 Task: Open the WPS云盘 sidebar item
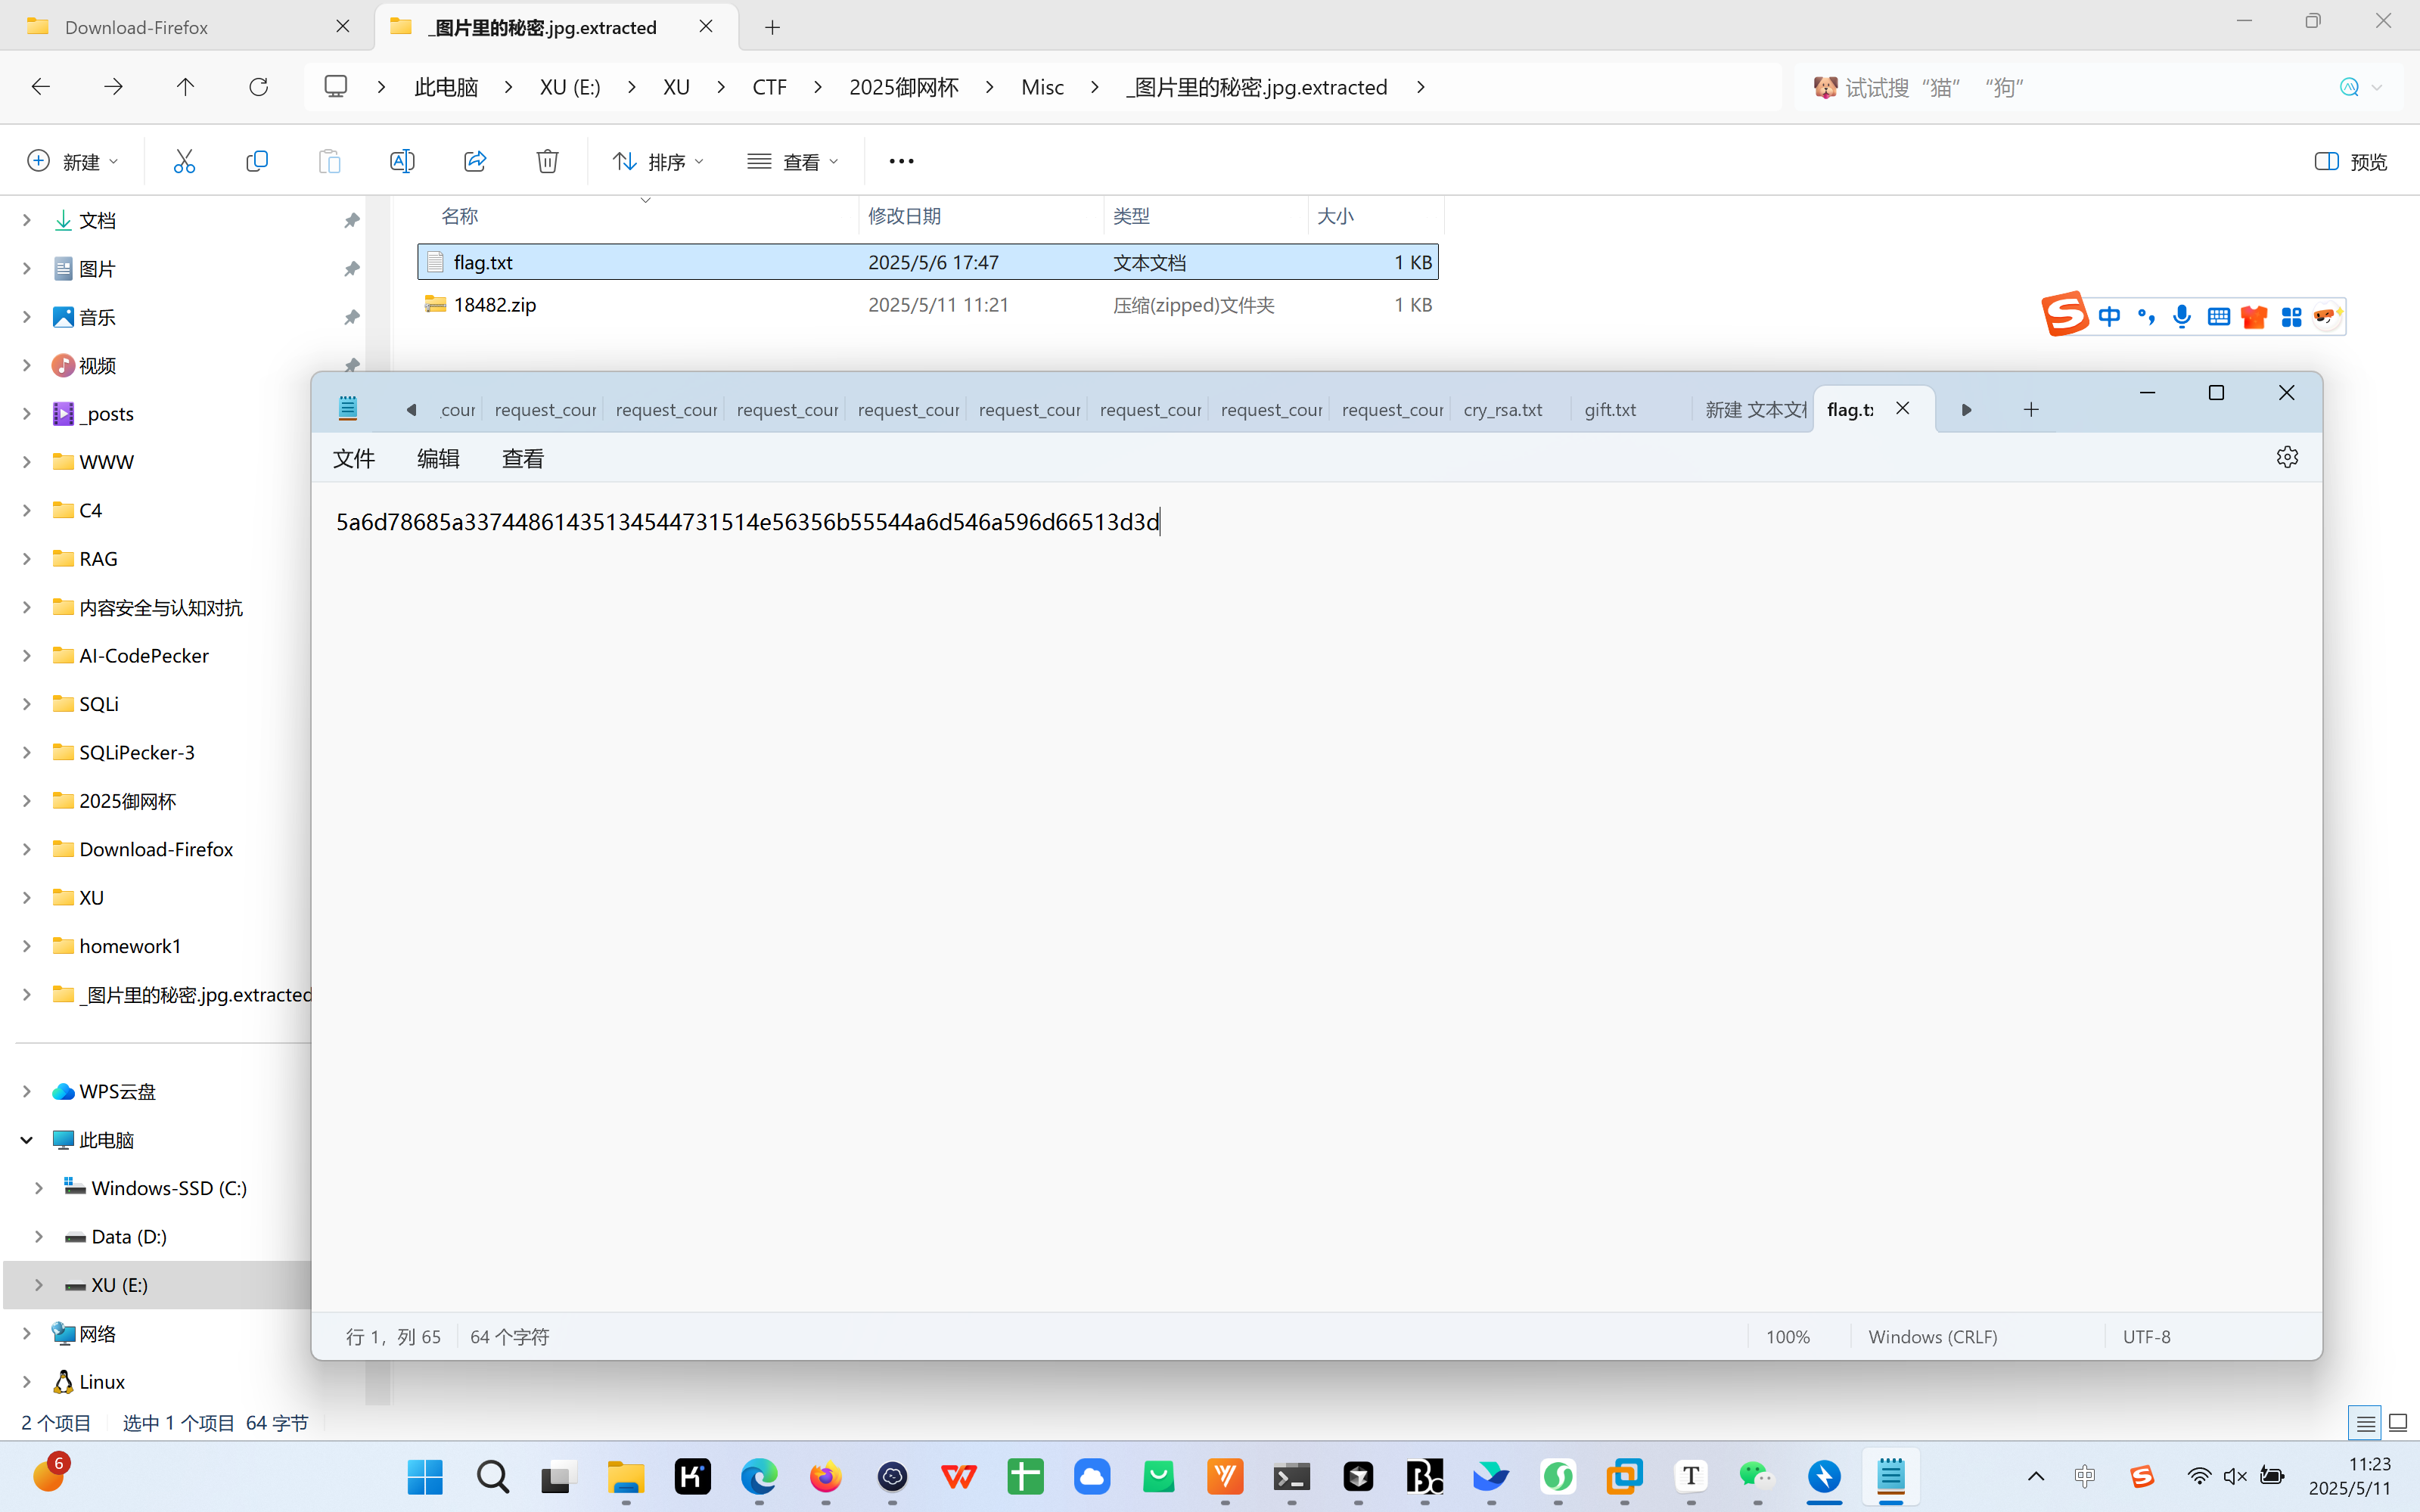tap(117, 1091)
